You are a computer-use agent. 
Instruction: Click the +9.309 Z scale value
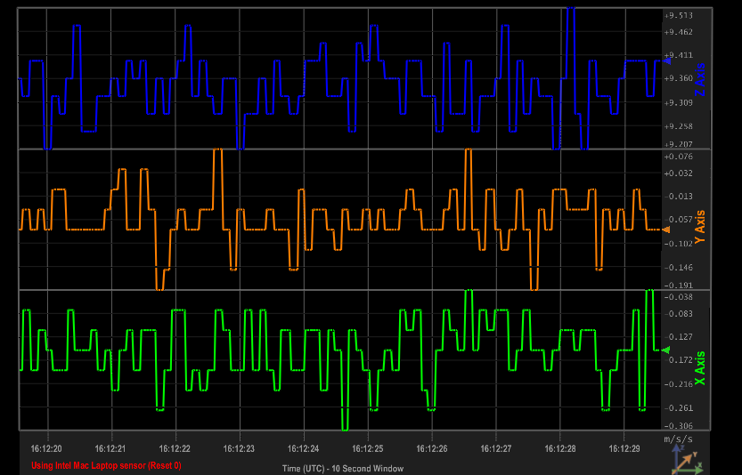(x=679, y=102)
